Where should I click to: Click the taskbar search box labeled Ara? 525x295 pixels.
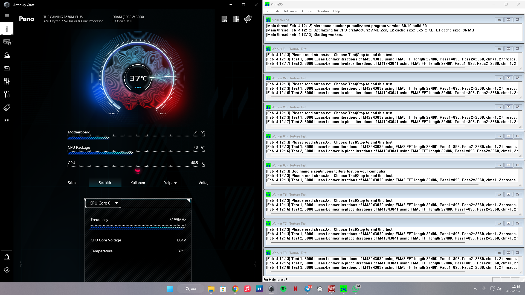(x=190, y=289)
